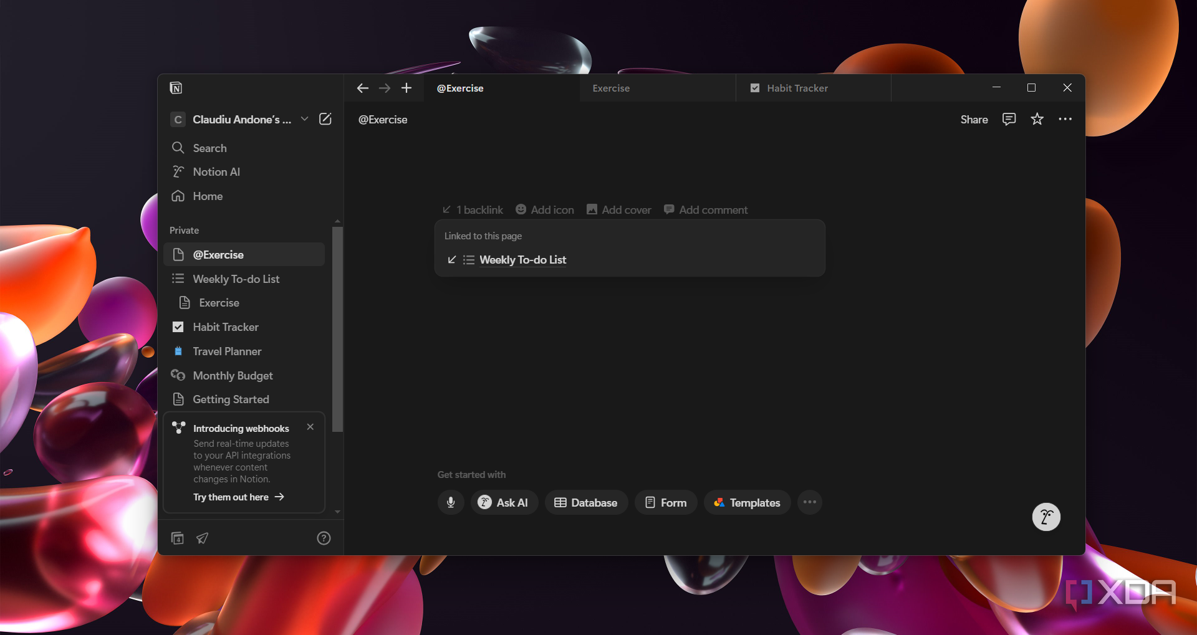This screenshot has height=635, width=1197.
Task: Open the floating Notion AI assistant button
Action: (x=1046, y=517)
